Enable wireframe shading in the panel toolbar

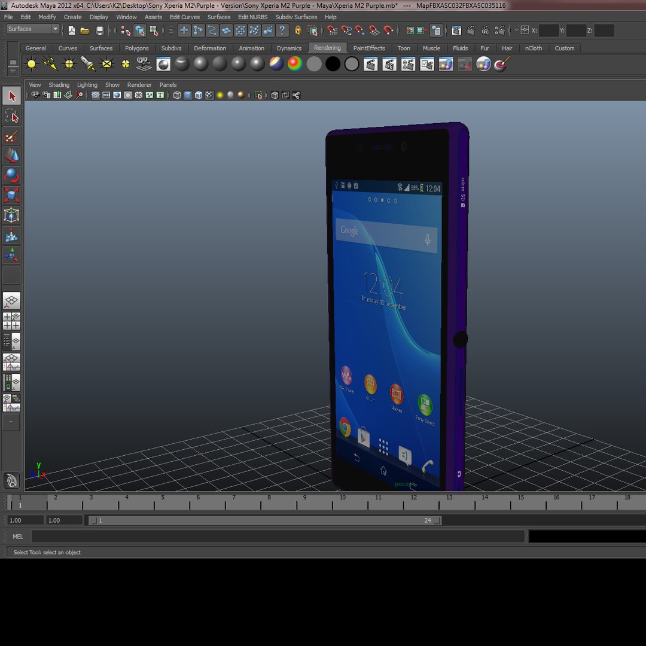(177, 96)
